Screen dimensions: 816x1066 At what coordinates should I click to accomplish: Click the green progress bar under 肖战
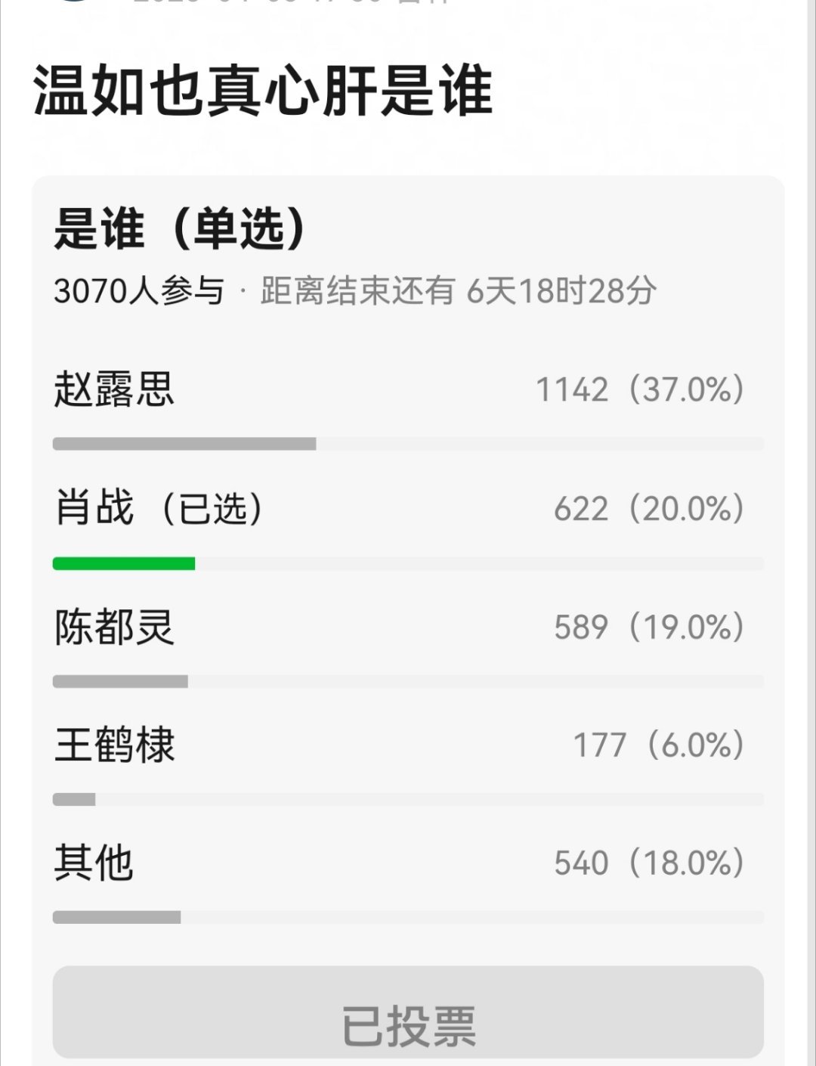coord(125,562)
